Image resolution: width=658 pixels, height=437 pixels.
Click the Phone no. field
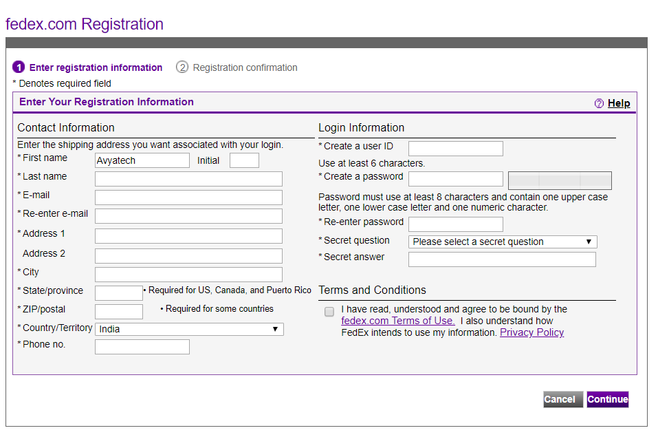(x=142, y=347)
